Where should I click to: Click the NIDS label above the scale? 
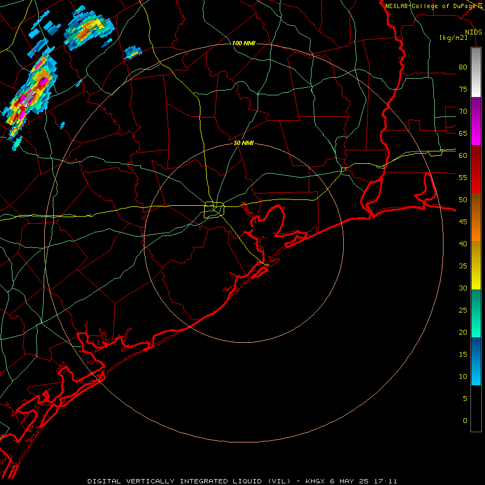(474, 32)
